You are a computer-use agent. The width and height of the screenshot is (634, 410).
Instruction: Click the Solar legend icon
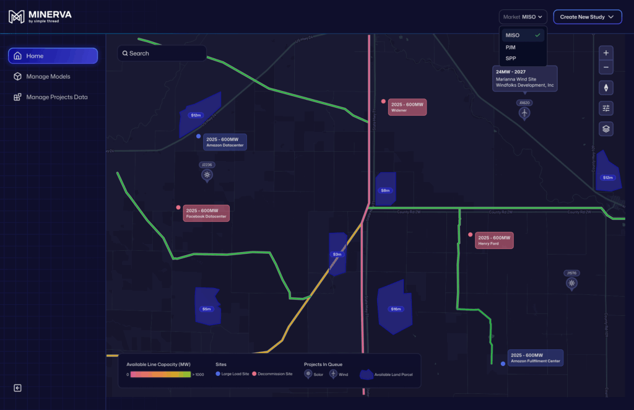[308, 374]
